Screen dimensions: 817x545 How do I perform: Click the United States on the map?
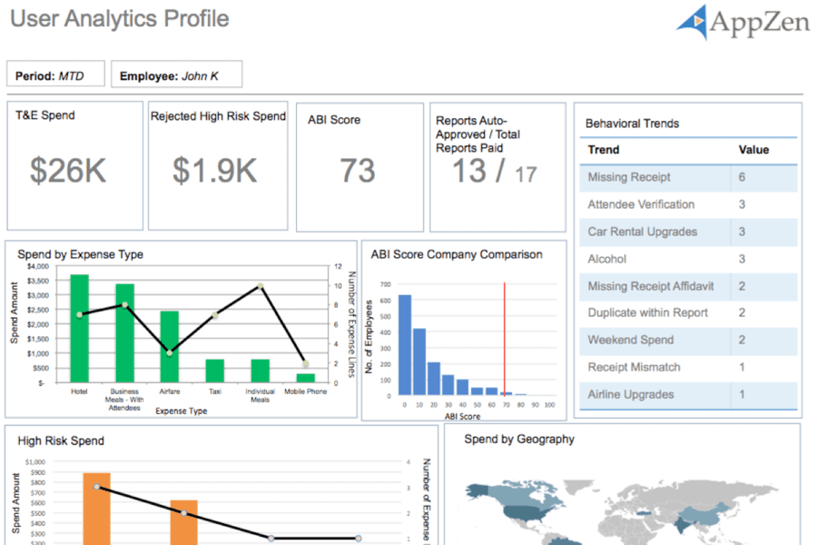tap(526, 512)
